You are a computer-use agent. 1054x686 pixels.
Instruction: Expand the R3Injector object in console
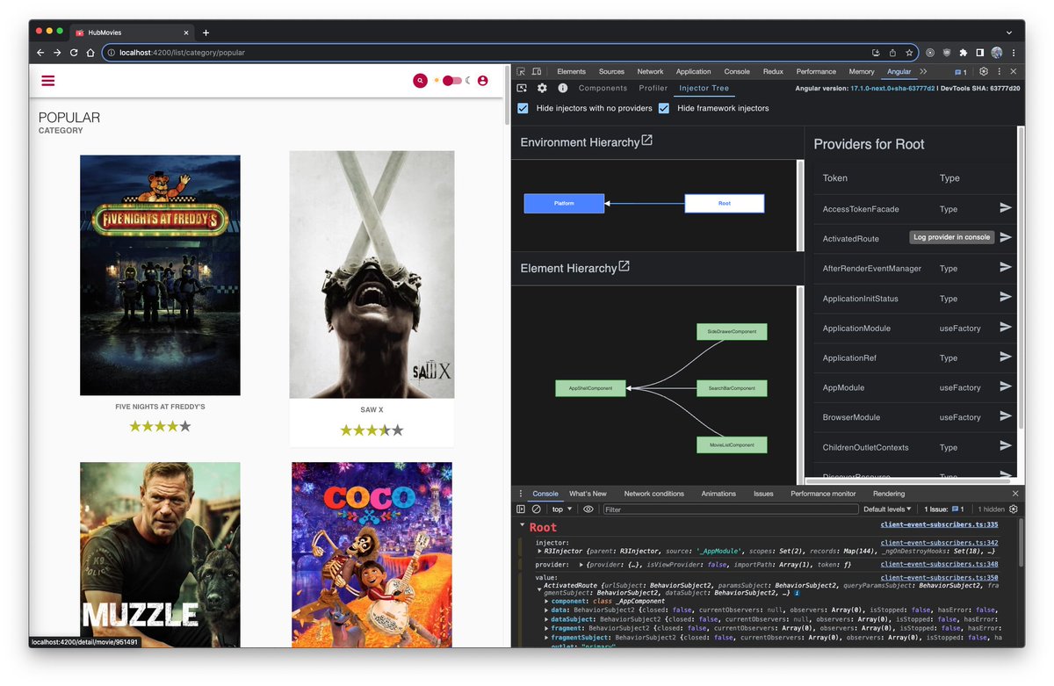pos(540,551)
